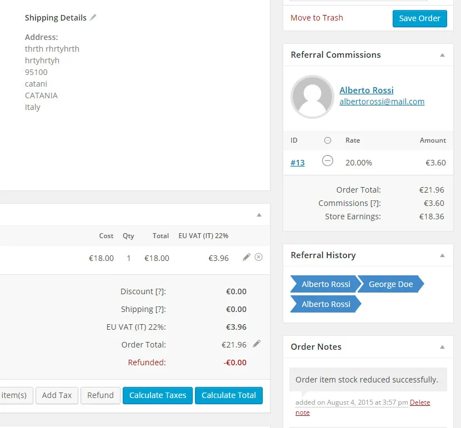
Task: Email Alberto Rossi via the mail link
Action: [382, 102]
